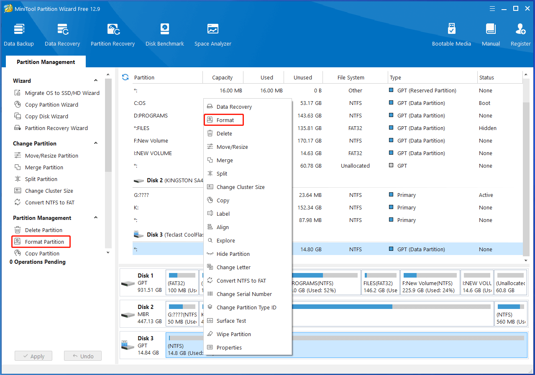Collapse the Wizard section in the sidebar
The image size is (535, 375).
click(x=96, y=80)
